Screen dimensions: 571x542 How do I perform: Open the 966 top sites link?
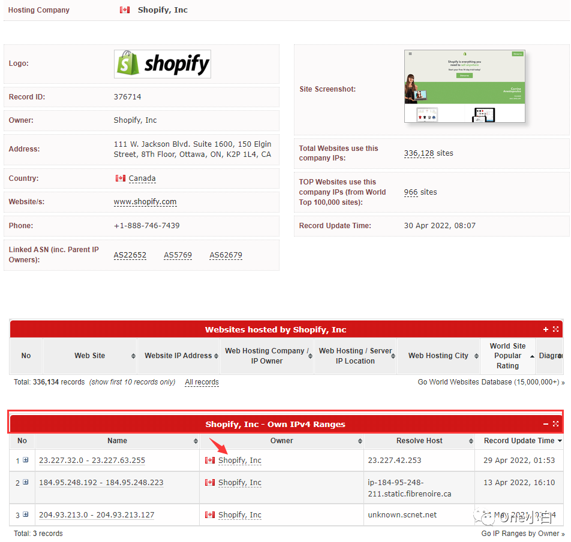411,192
